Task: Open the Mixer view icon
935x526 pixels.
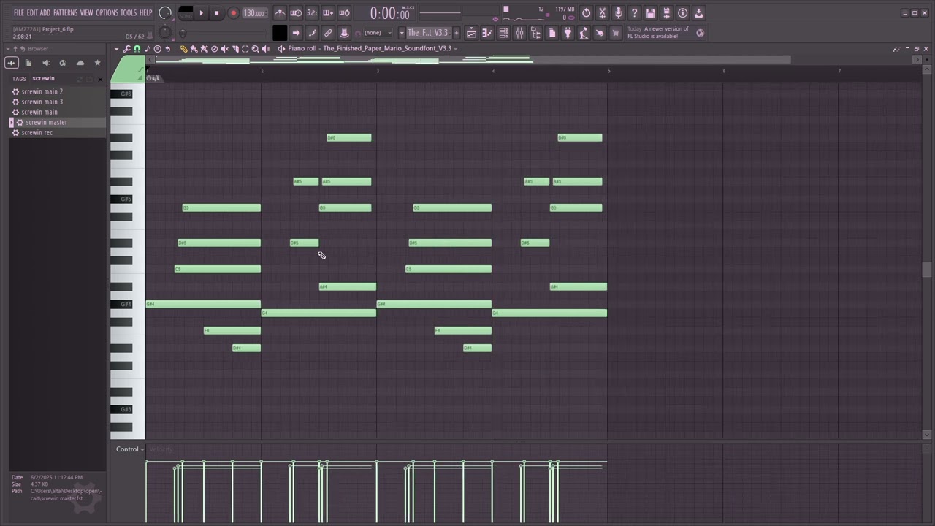Action: point(519,33)
